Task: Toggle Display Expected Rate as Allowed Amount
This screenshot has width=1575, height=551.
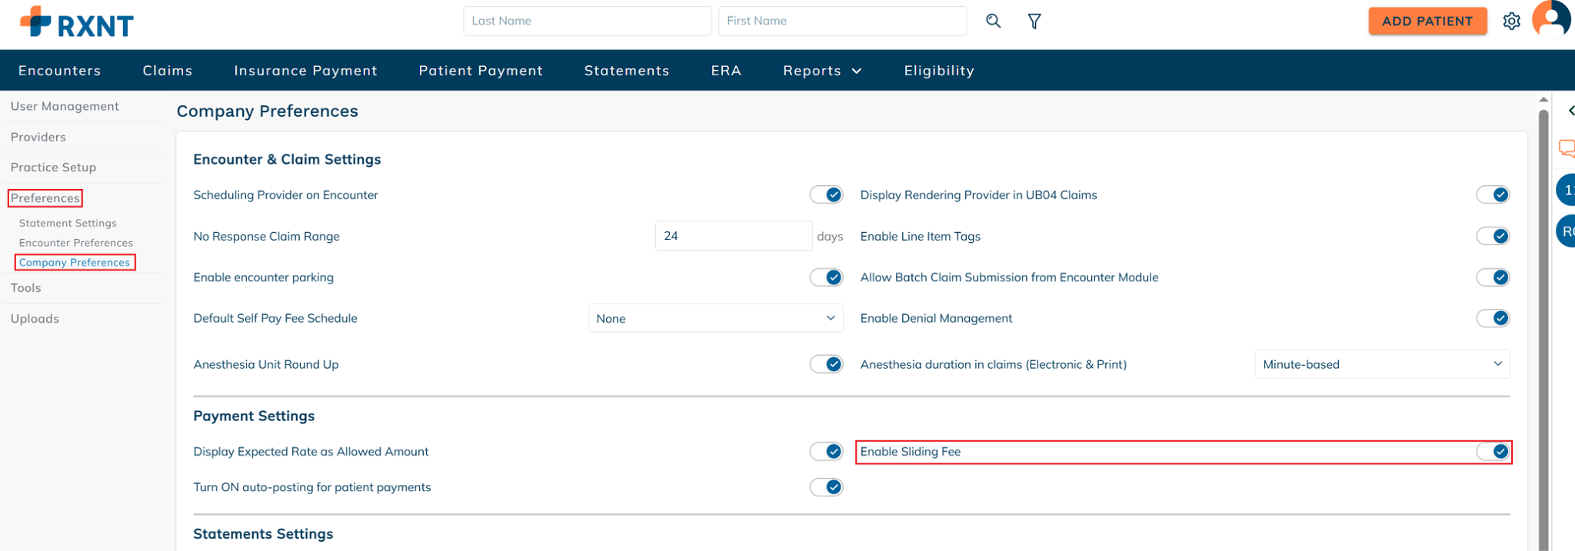Action: pyautogui.click(x=827, y=451)
